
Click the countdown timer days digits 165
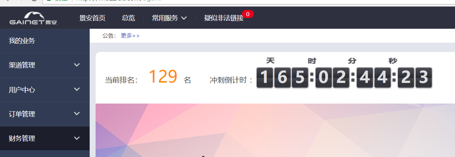coord(282,77)
